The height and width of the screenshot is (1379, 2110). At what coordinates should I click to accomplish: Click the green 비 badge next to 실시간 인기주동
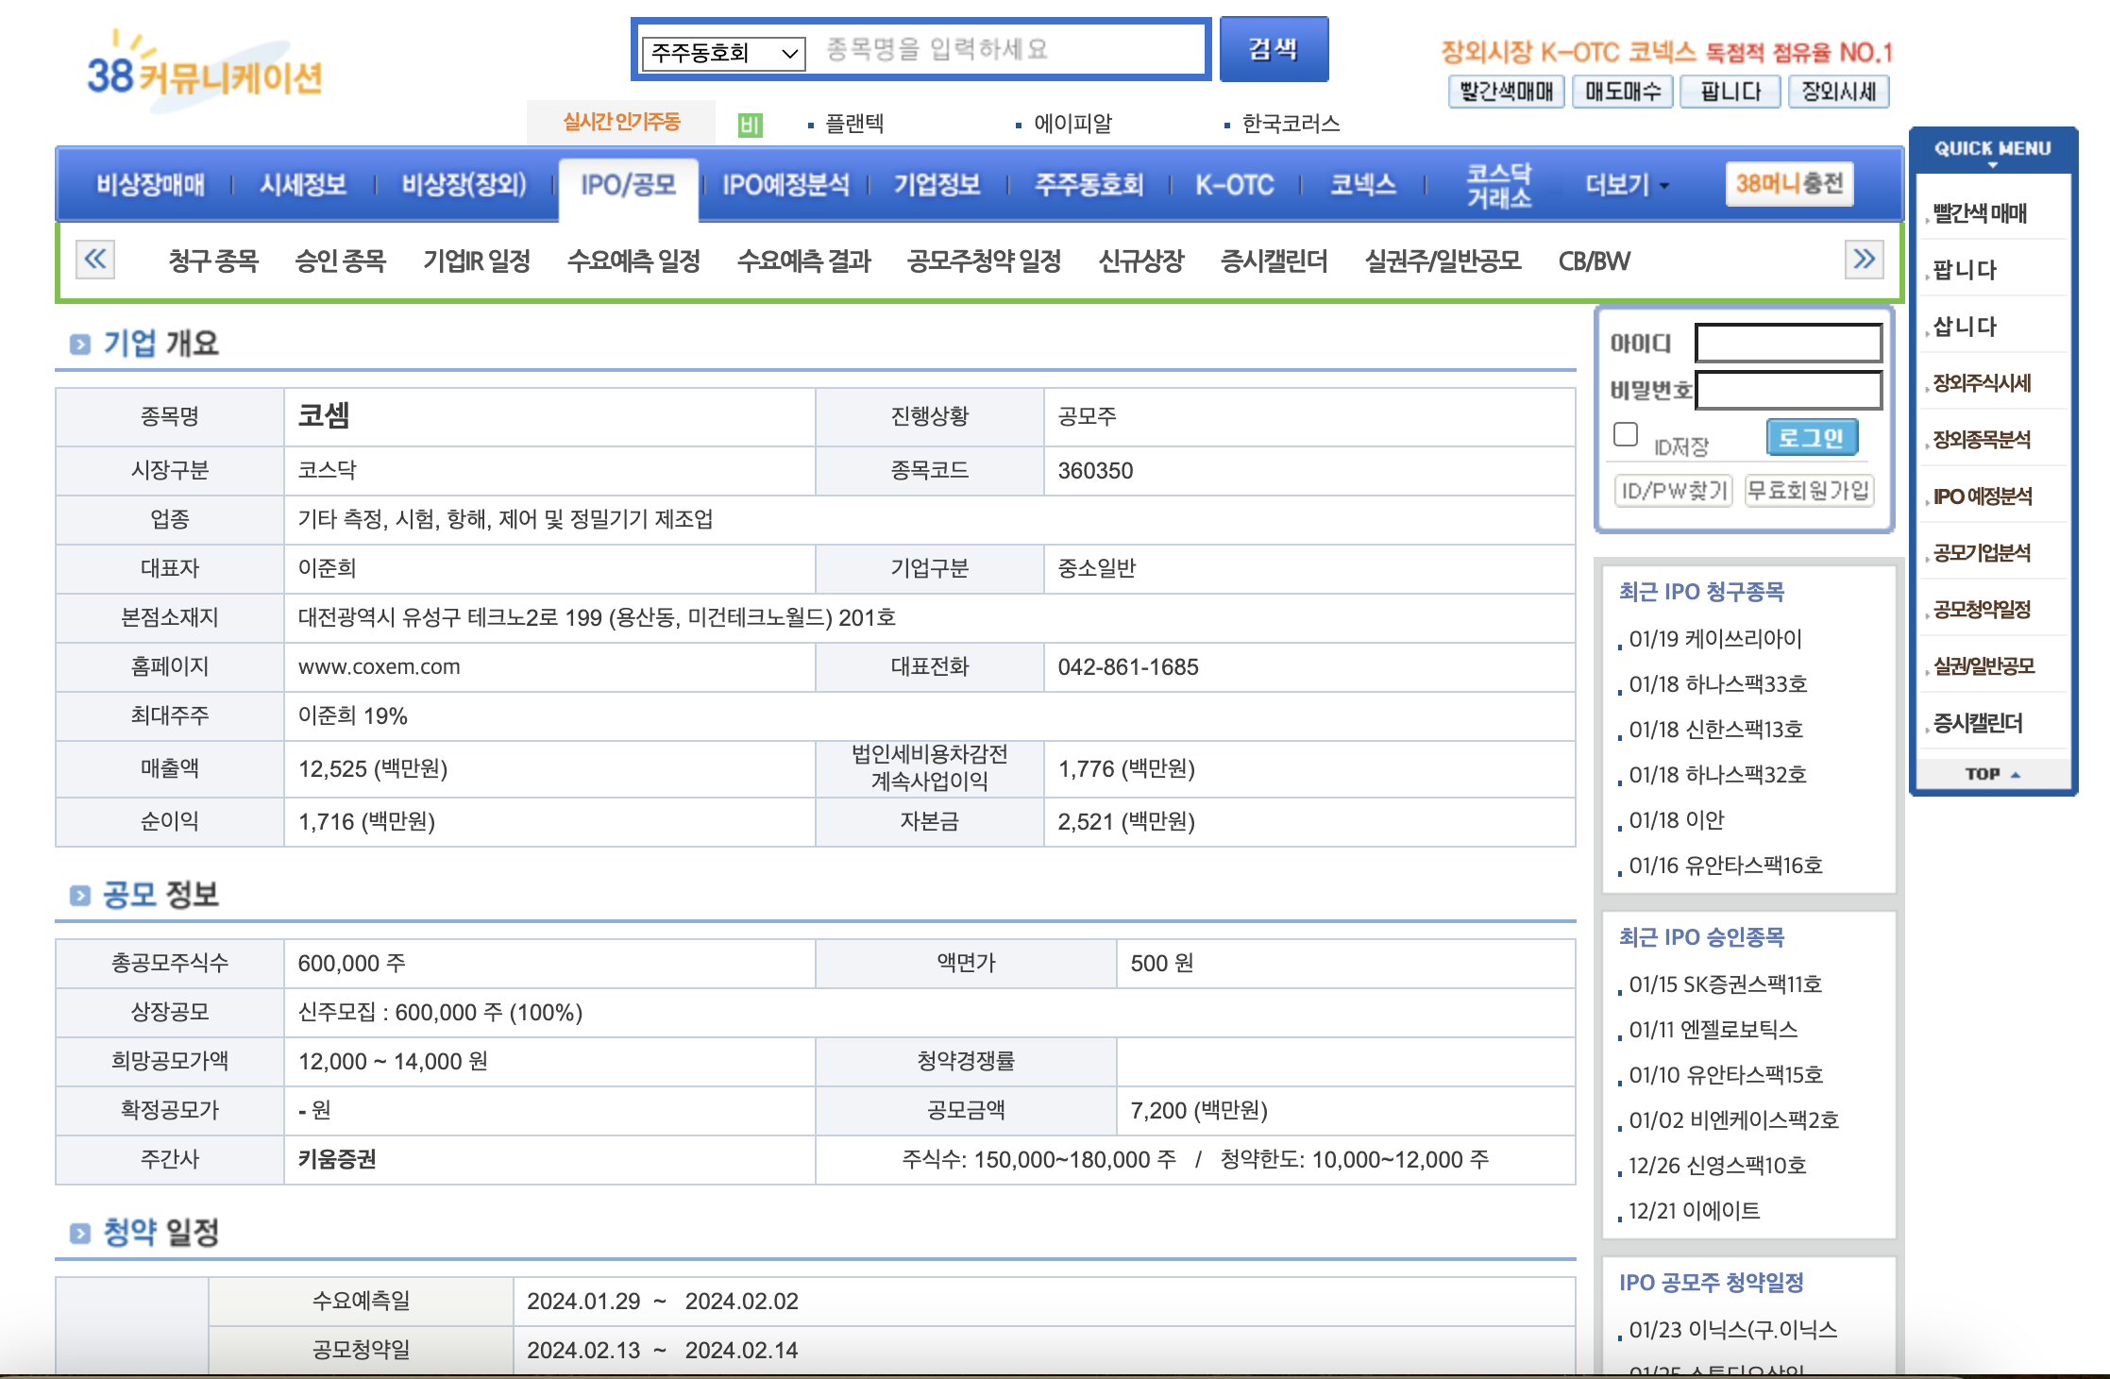749,124
